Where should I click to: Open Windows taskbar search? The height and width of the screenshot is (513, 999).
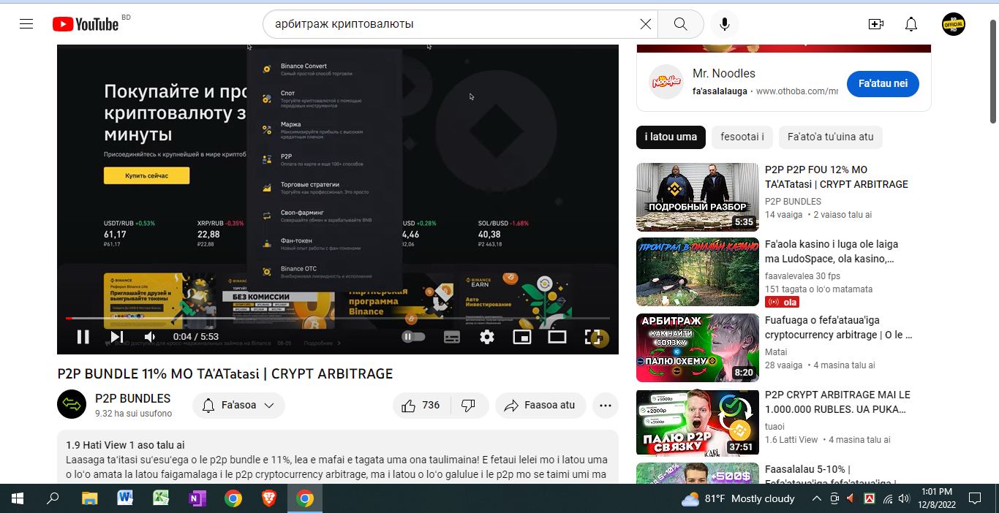tap(53, 498)
